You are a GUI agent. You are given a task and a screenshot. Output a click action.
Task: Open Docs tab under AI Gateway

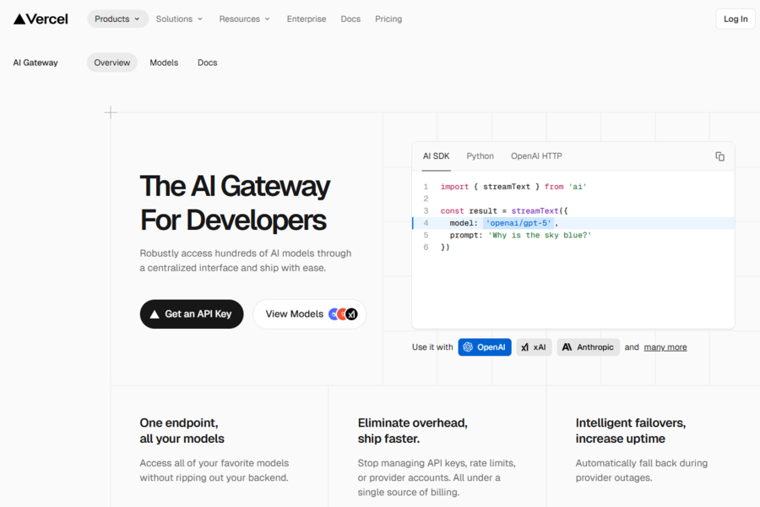coord(207,63)
